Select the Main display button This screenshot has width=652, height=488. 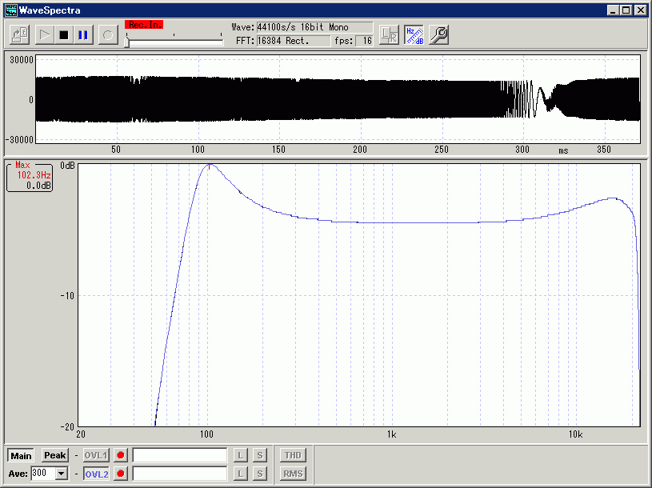click(x=21, y=455)
